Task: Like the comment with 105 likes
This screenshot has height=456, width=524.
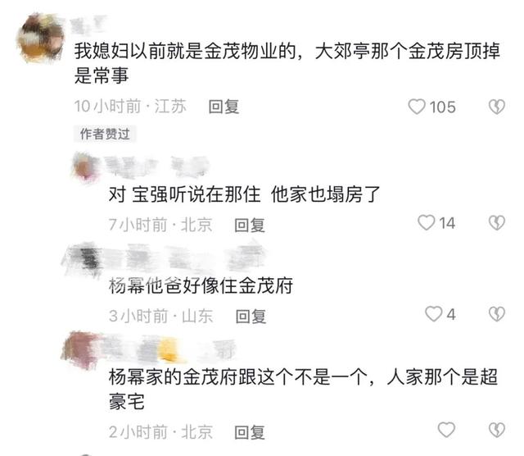Action: (417, 107)
